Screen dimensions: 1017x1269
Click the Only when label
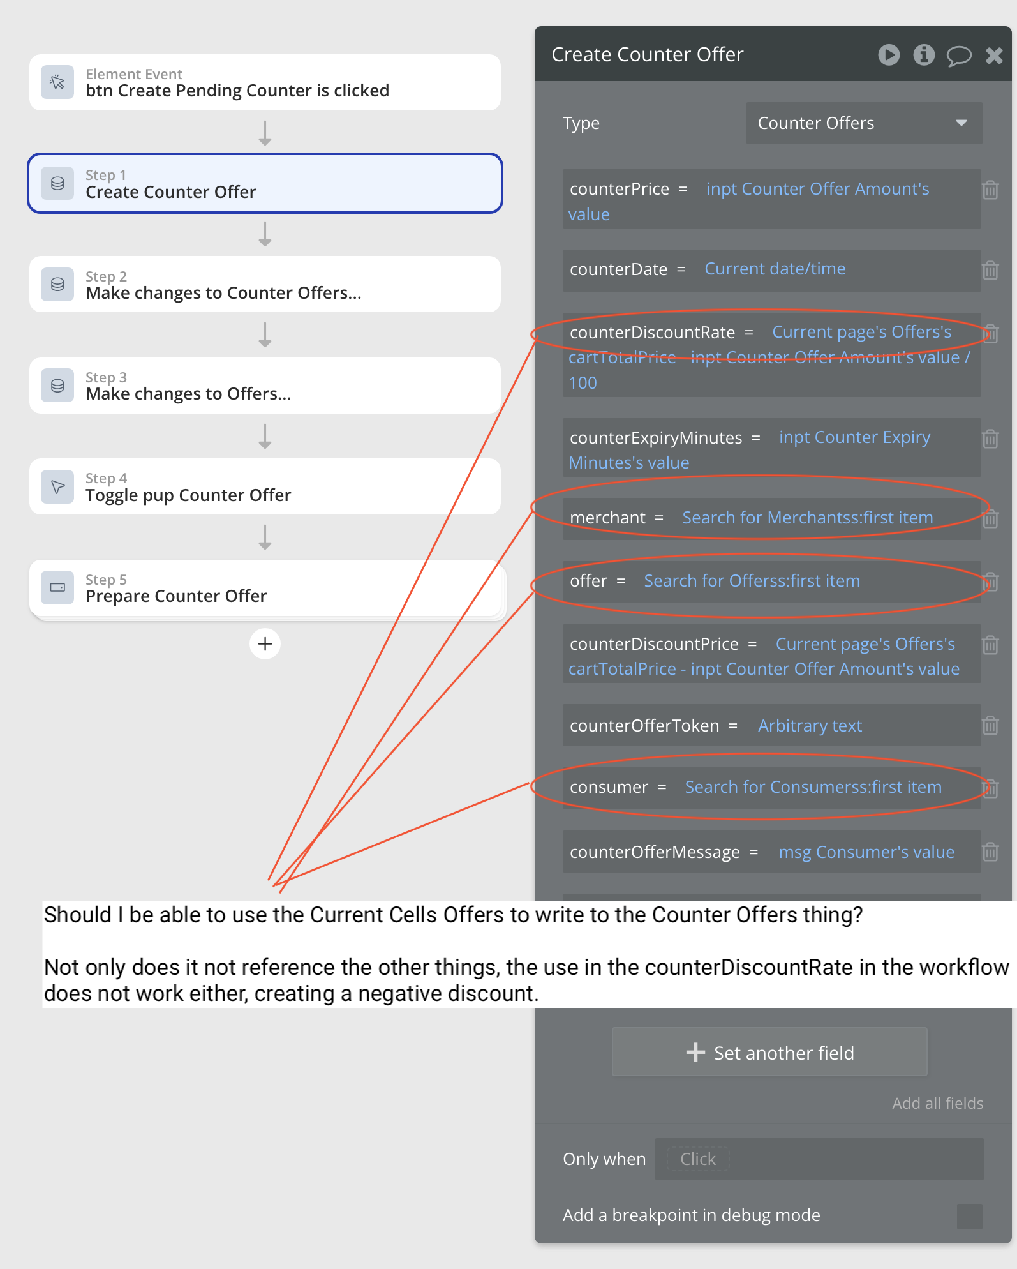pyautogui.click(x=604, y=1159)
